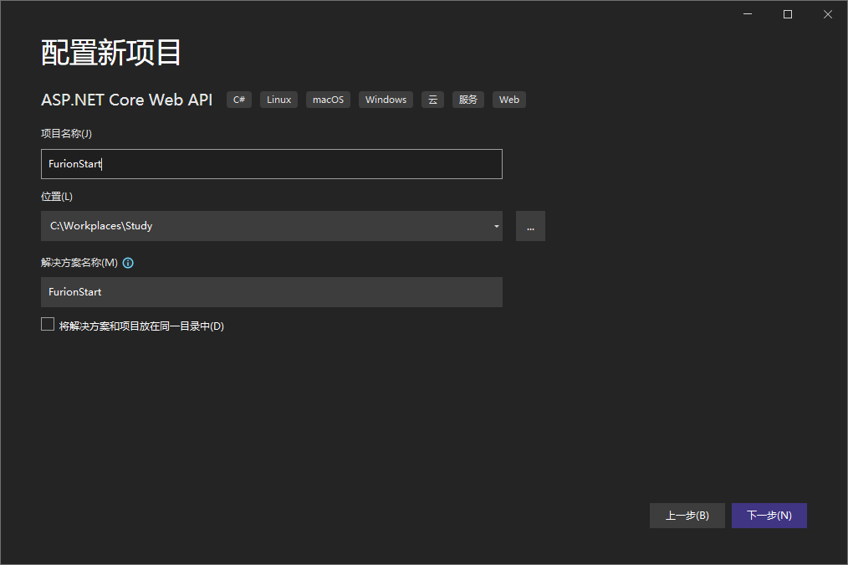This screenshot has height=565, width=848.
Task: Focus the 项目名称 input field
Action: click(x=271, y=164)
